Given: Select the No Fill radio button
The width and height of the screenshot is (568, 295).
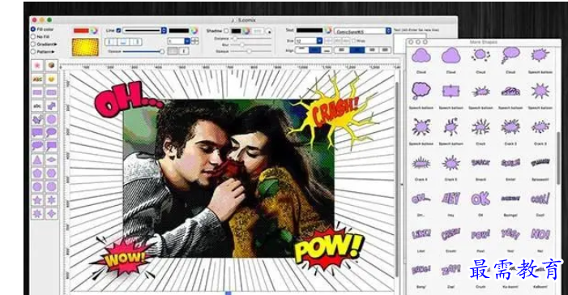Looking at the screenshot, I should [x=33, y=36].
